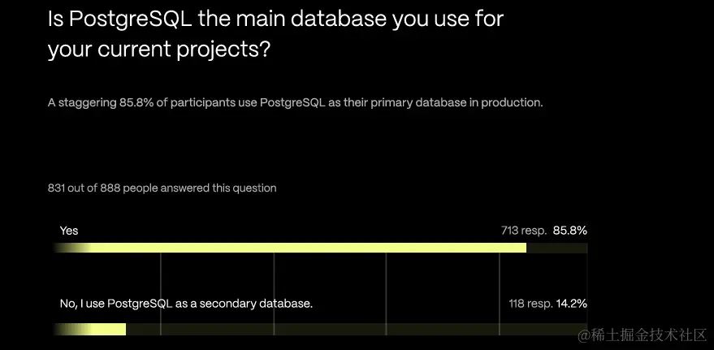Click the faded gradient start of Yes bar
This screenshot has height=350, width=714.
coord(72,248)
